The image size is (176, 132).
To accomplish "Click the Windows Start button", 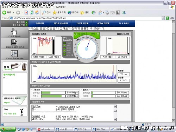I will 8,130.
